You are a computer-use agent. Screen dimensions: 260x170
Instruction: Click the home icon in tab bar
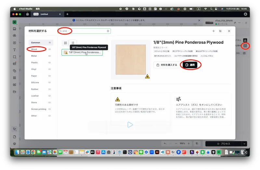click(27, 14)
